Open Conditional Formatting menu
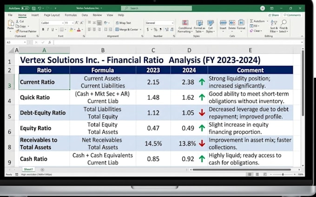Image resolution: width=316 pixels, height=197 pixels. pos(185,26)
